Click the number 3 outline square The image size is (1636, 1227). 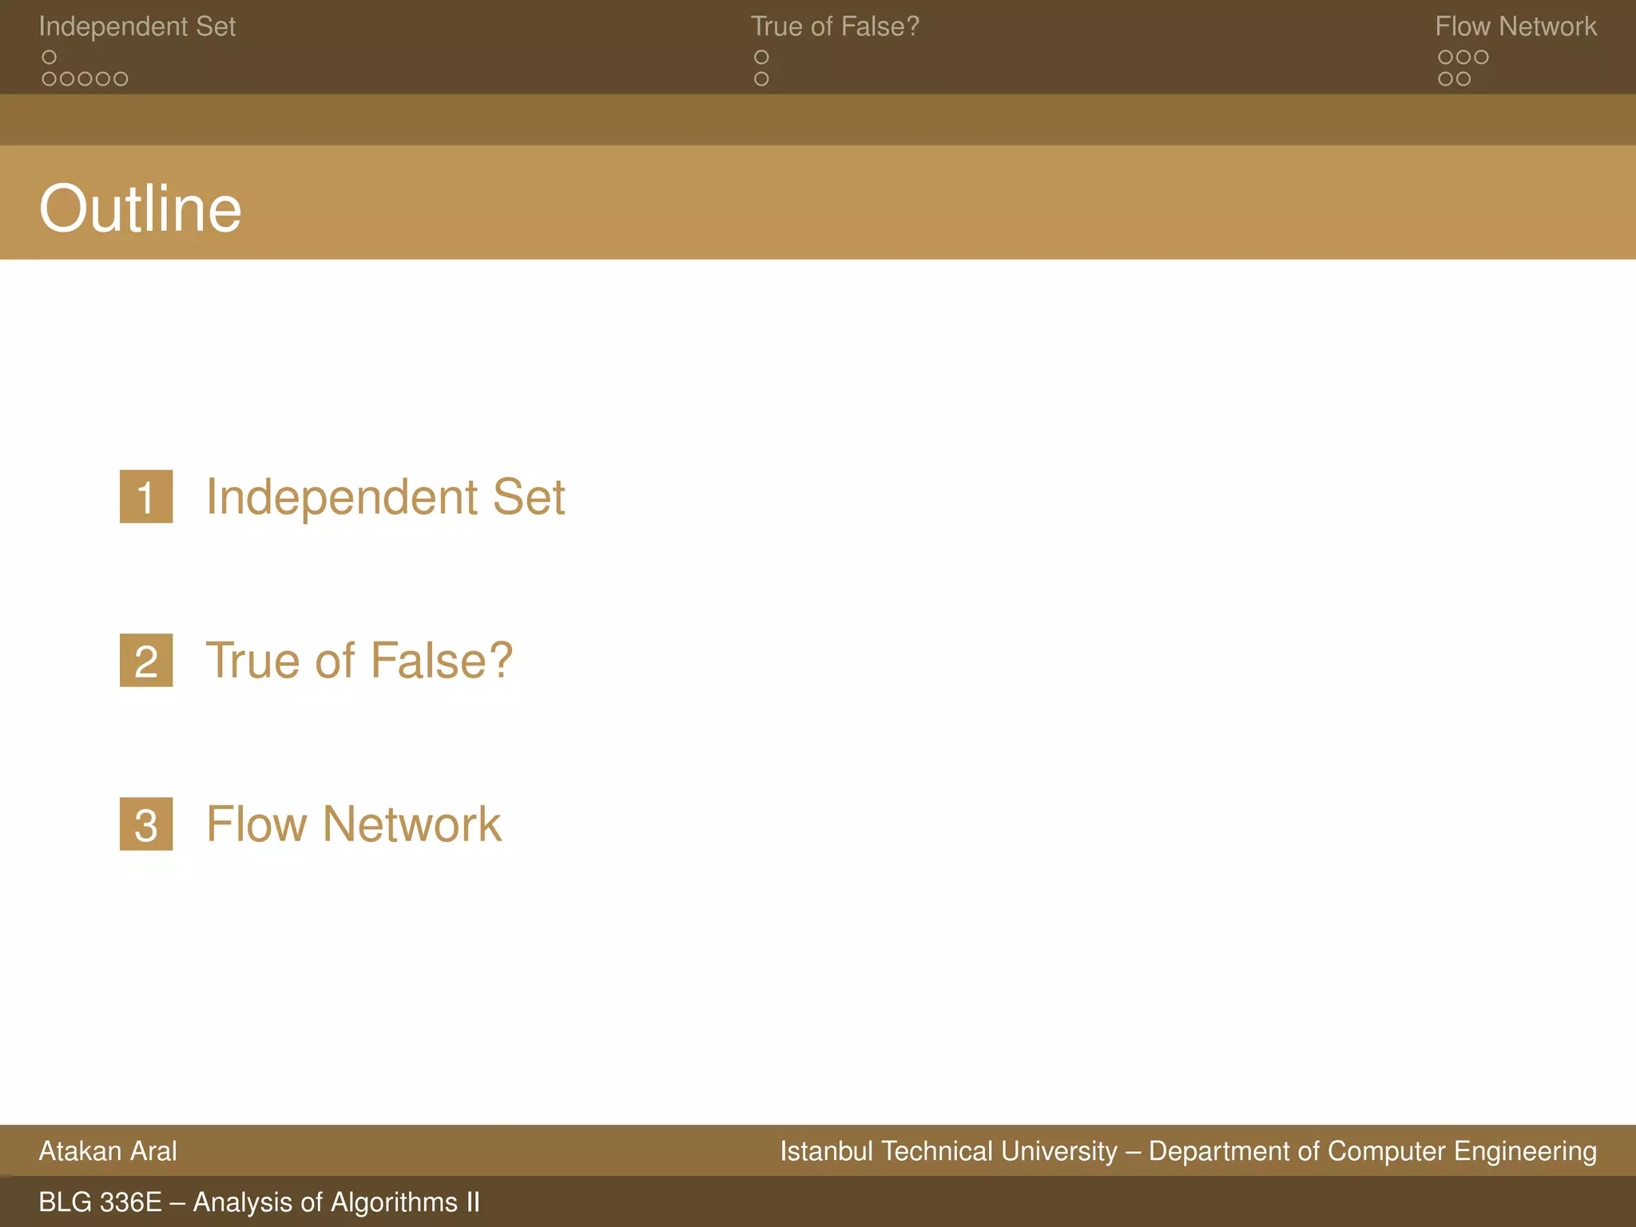point(146,824)
